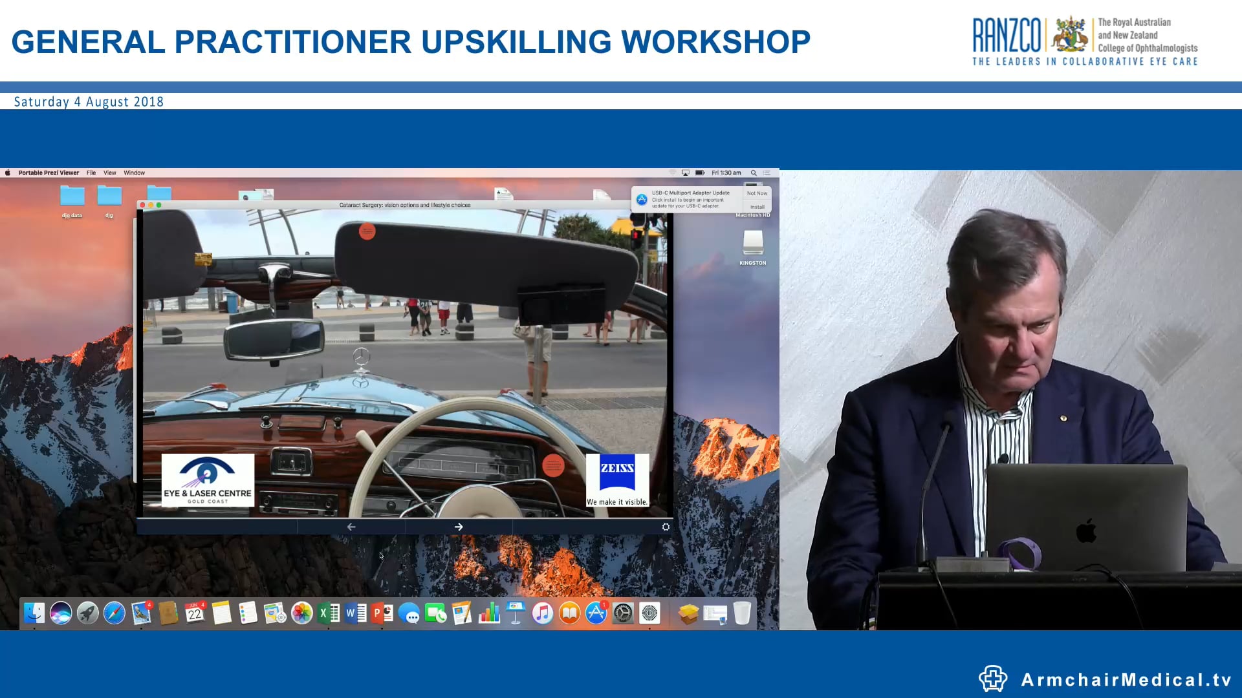
Task: Open System Preferences from the Dock
Action: tap(623, 613)
